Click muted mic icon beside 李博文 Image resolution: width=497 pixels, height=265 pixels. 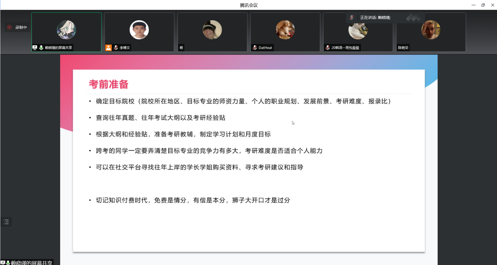(116, 48)
